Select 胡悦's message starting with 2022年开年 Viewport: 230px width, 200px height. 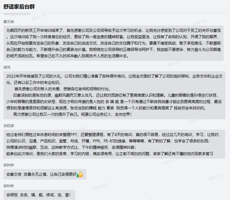click(x=114, y=95)
